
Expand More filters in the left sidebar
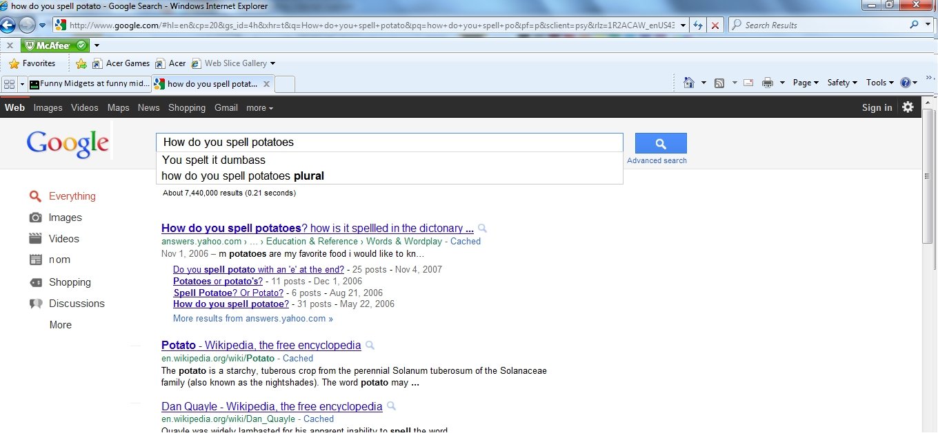pyautogui.click(x=61, y=325)
